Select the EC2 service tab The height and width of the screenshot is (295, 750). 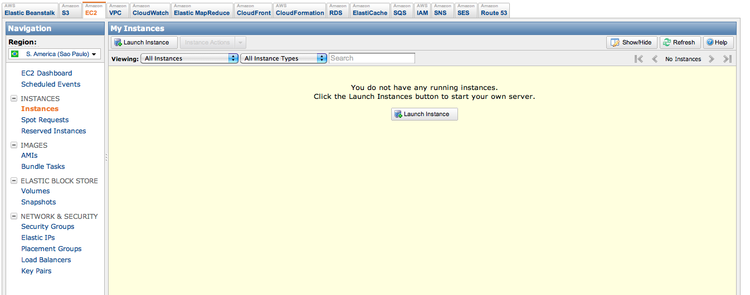[94, 10]
